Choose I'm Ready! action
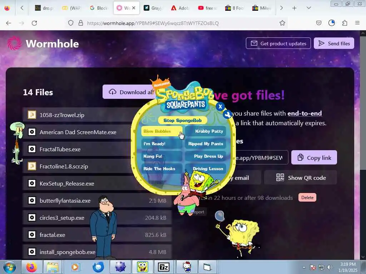366x274 pixels. click(x=162, y=144)
